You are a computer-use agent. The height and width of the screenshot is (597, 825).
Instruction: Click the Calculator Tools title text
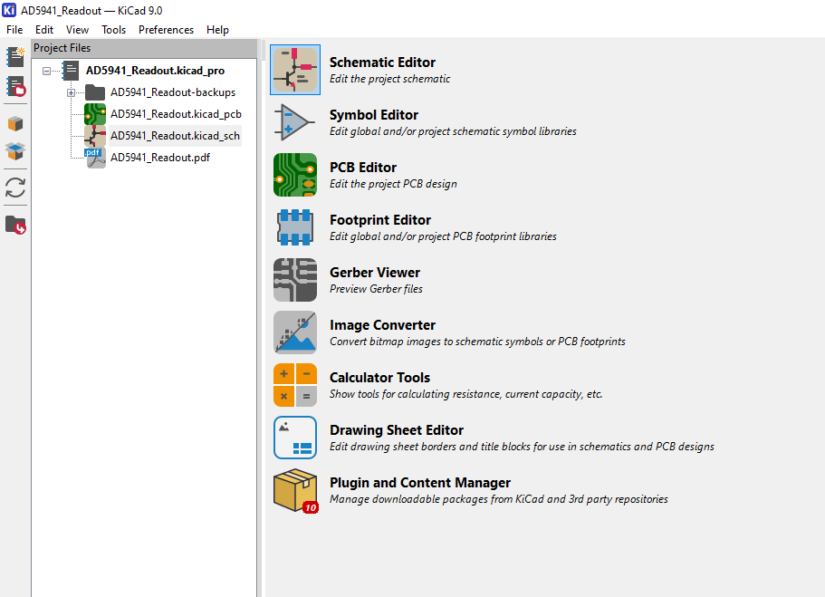(x=379, y=378)
